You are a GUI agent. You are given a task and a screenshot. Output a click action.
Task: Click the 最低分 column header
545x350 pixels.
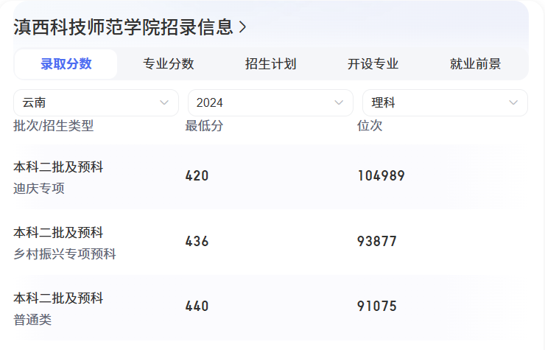pos(204,125)
